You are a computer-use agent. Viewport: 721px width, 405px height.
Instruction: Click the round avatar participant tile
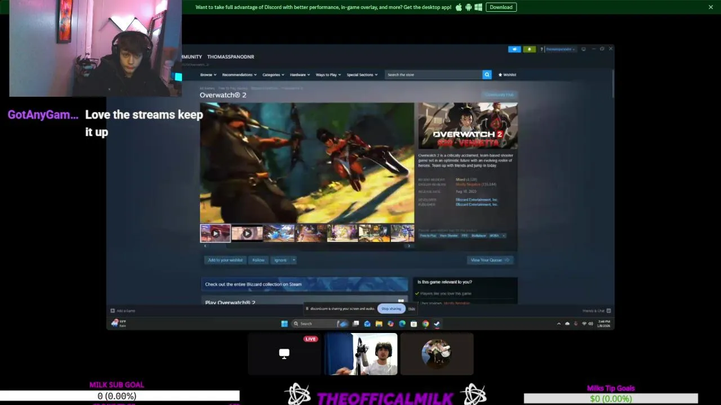pyautogui.click(x=437, y=354)
